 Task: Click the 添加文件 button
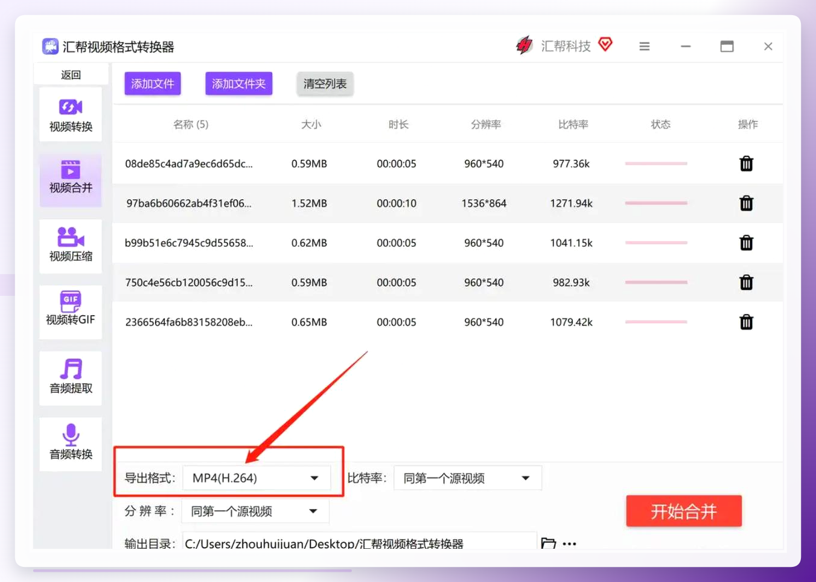click(153, 83)
